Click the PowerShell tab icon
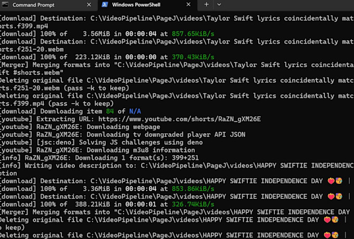This screenshot has width=354, height=239. [105, 5]
